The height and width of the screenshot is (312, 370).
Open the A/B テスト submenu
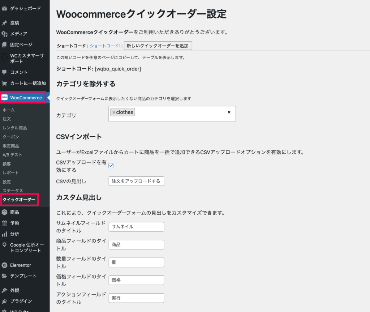13,155
